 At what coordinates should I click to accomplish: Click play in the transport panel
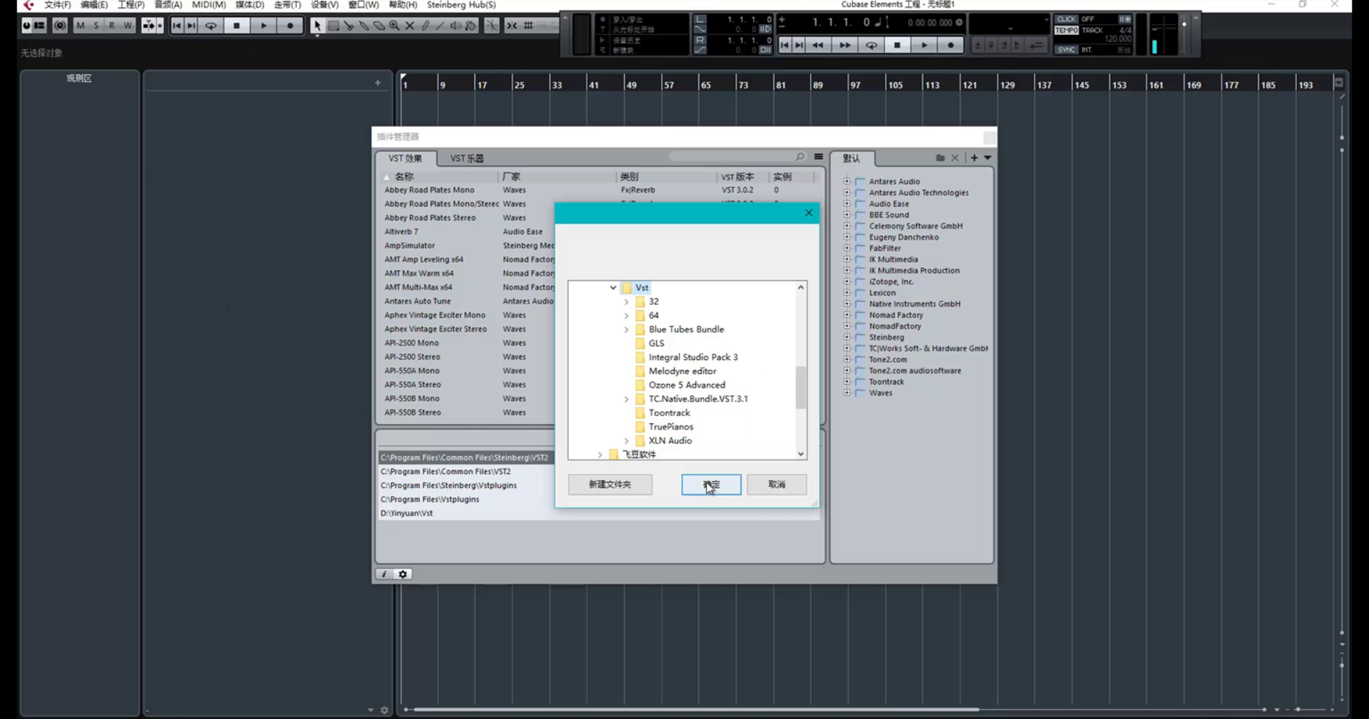pyautogui.click(x=924, y=45)
